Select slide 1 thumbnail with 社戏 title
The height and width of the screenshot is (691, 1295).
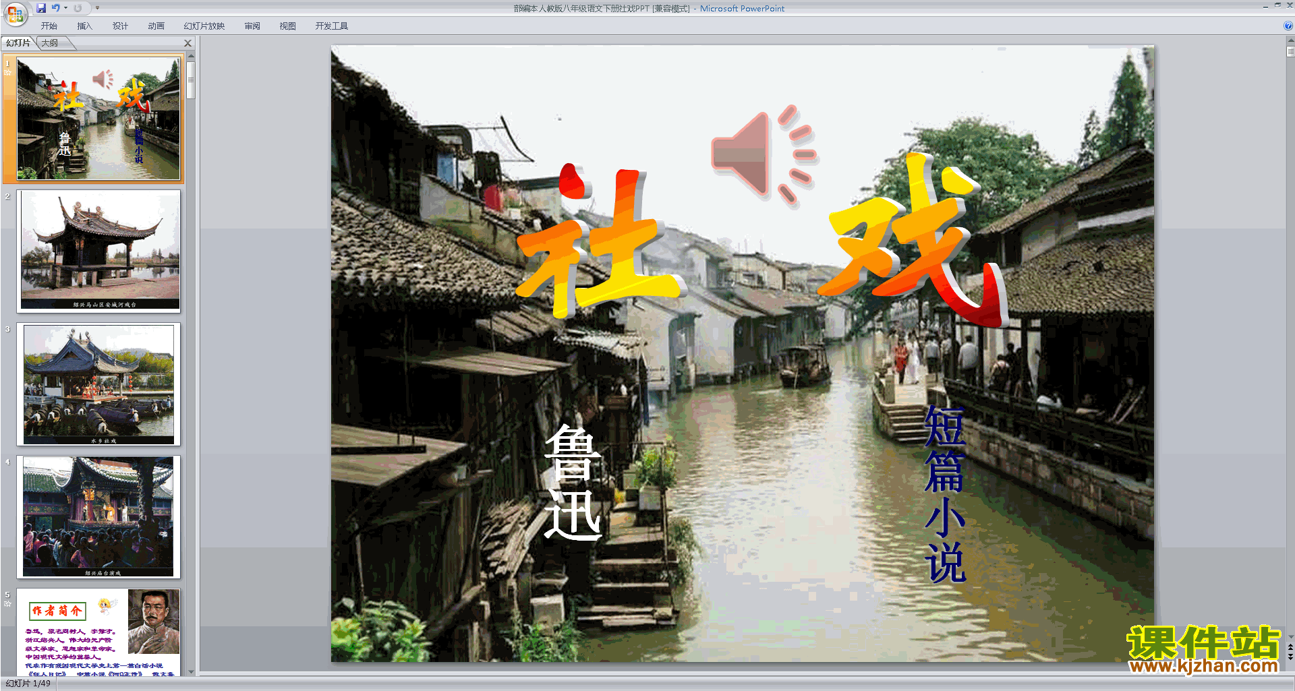pyautogui.click(x=98, y=119)
